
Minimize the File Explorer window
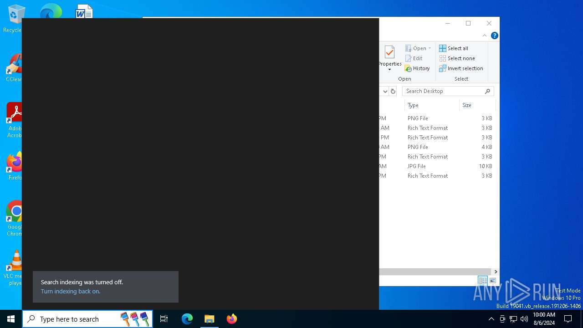[x=448, y=23]
